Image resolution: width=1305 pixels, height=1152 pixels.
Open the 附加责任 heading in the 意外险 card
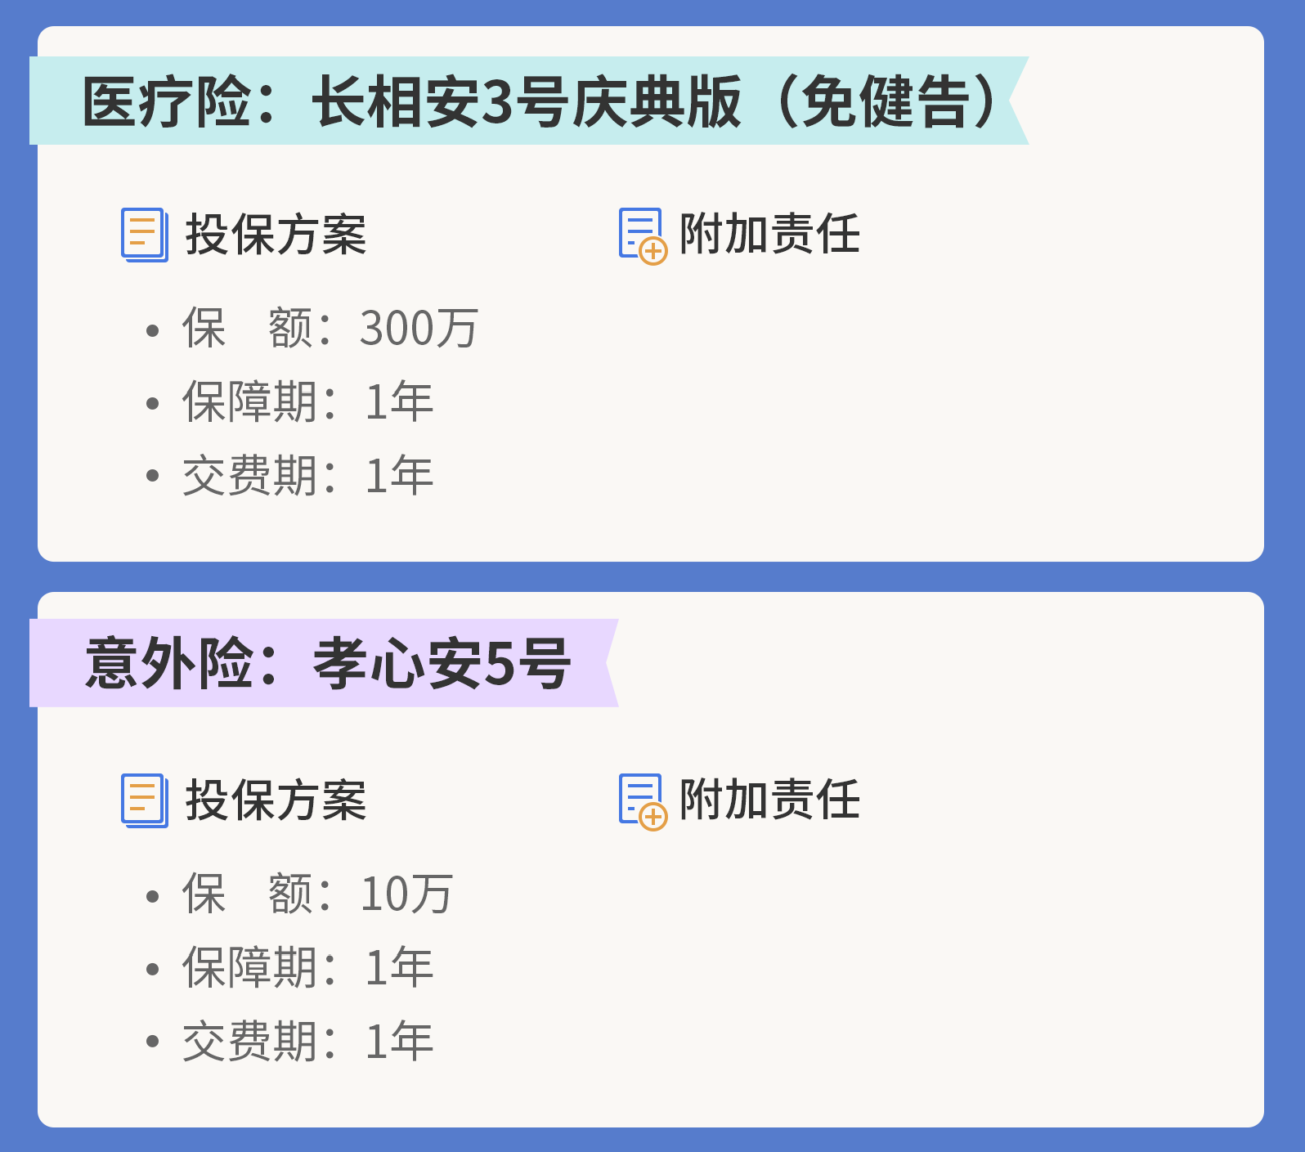769,800
